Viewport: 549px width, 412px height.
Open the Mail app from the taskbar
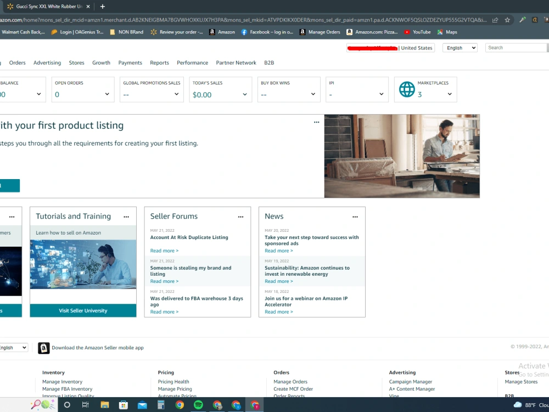[x=142, y=405]
